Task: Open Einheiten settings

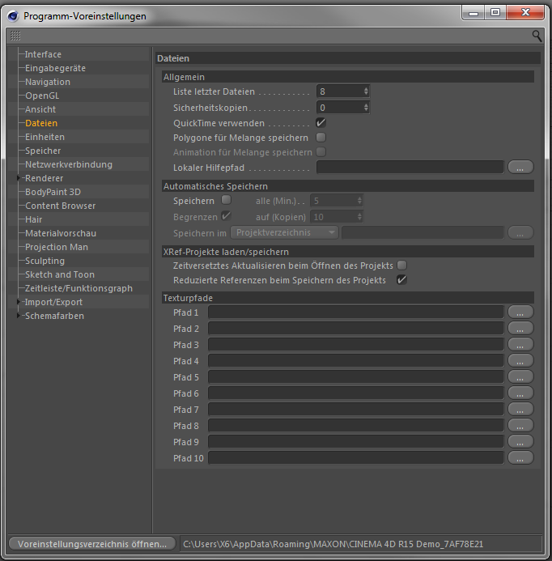Action: click(45, 137)
